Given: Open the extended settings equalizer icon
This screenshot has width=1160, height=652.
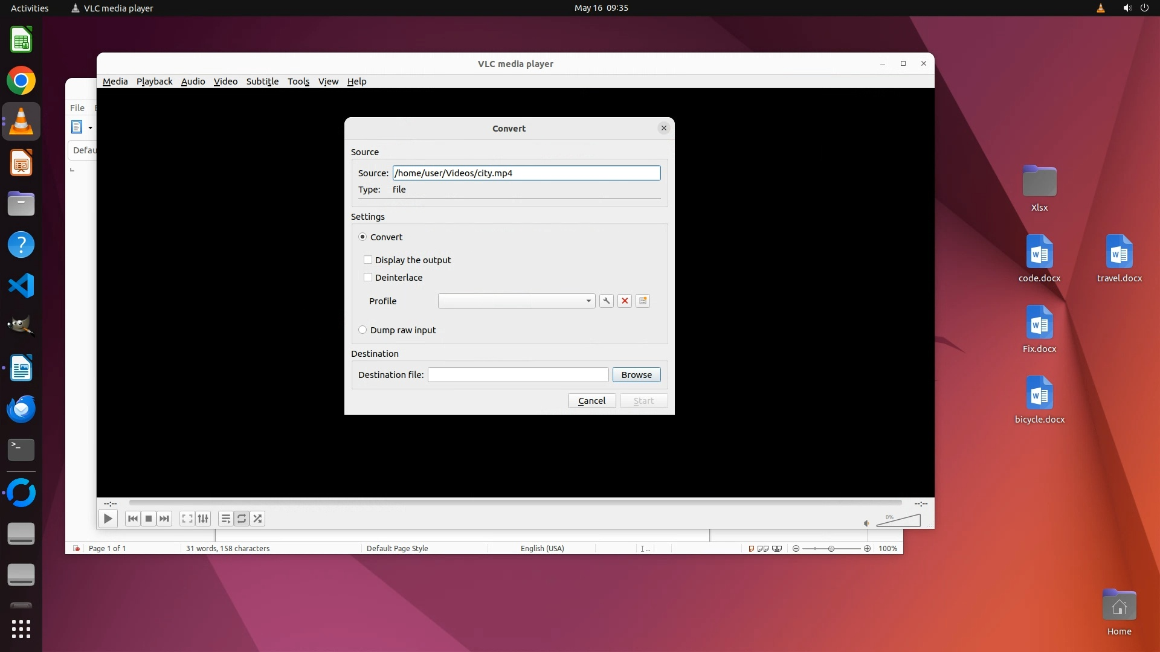Looking at the screenshot, I should [204, 519].
